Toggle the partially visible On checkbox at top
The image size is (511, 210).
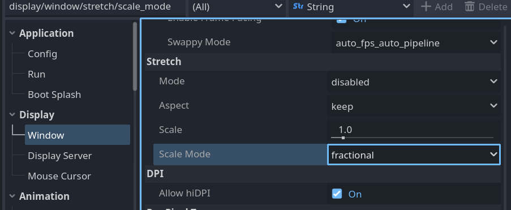coord(341,20)
